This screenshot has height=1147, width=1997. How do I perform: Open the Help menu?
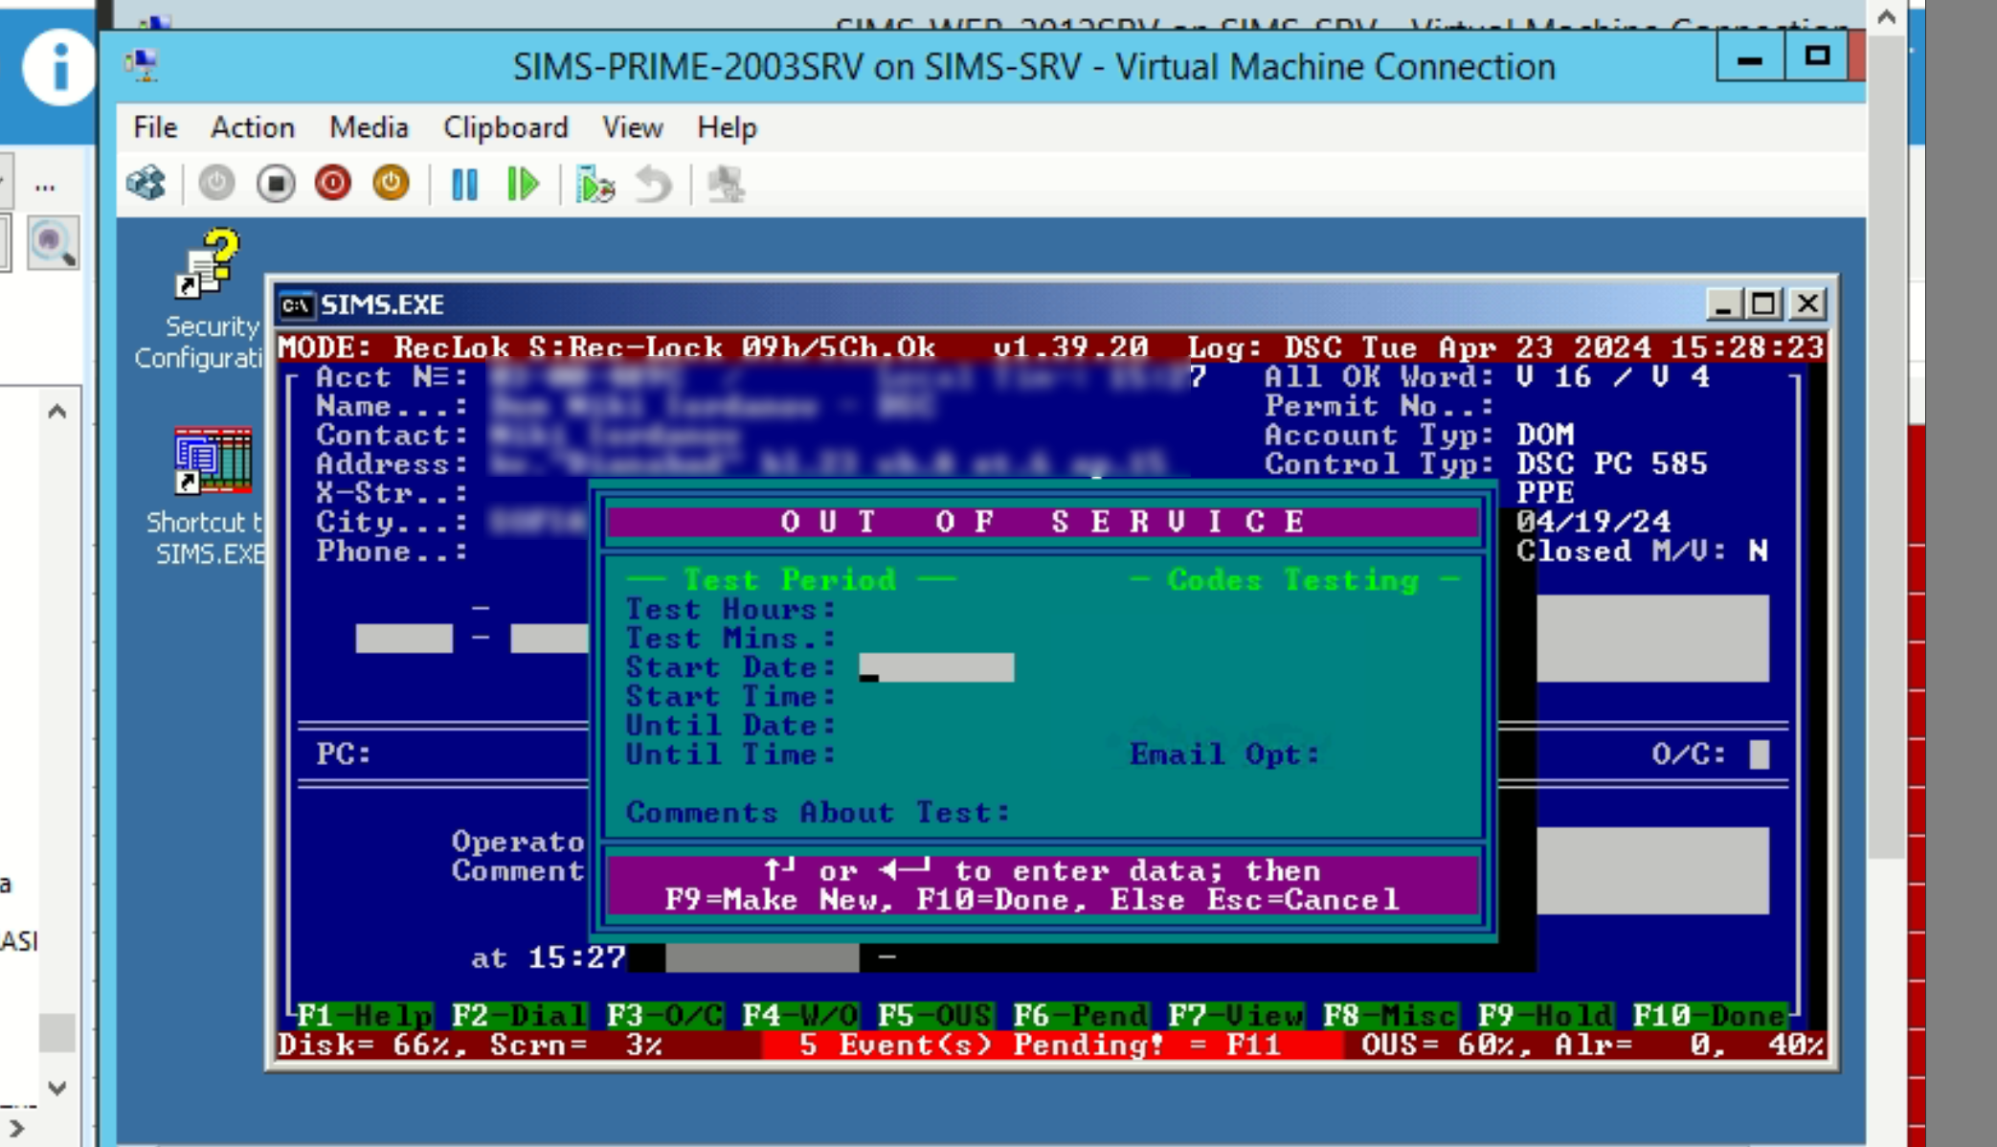727,127
